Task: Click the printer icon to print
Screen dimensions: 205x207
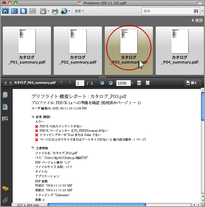Action: [x=55, y=11]
